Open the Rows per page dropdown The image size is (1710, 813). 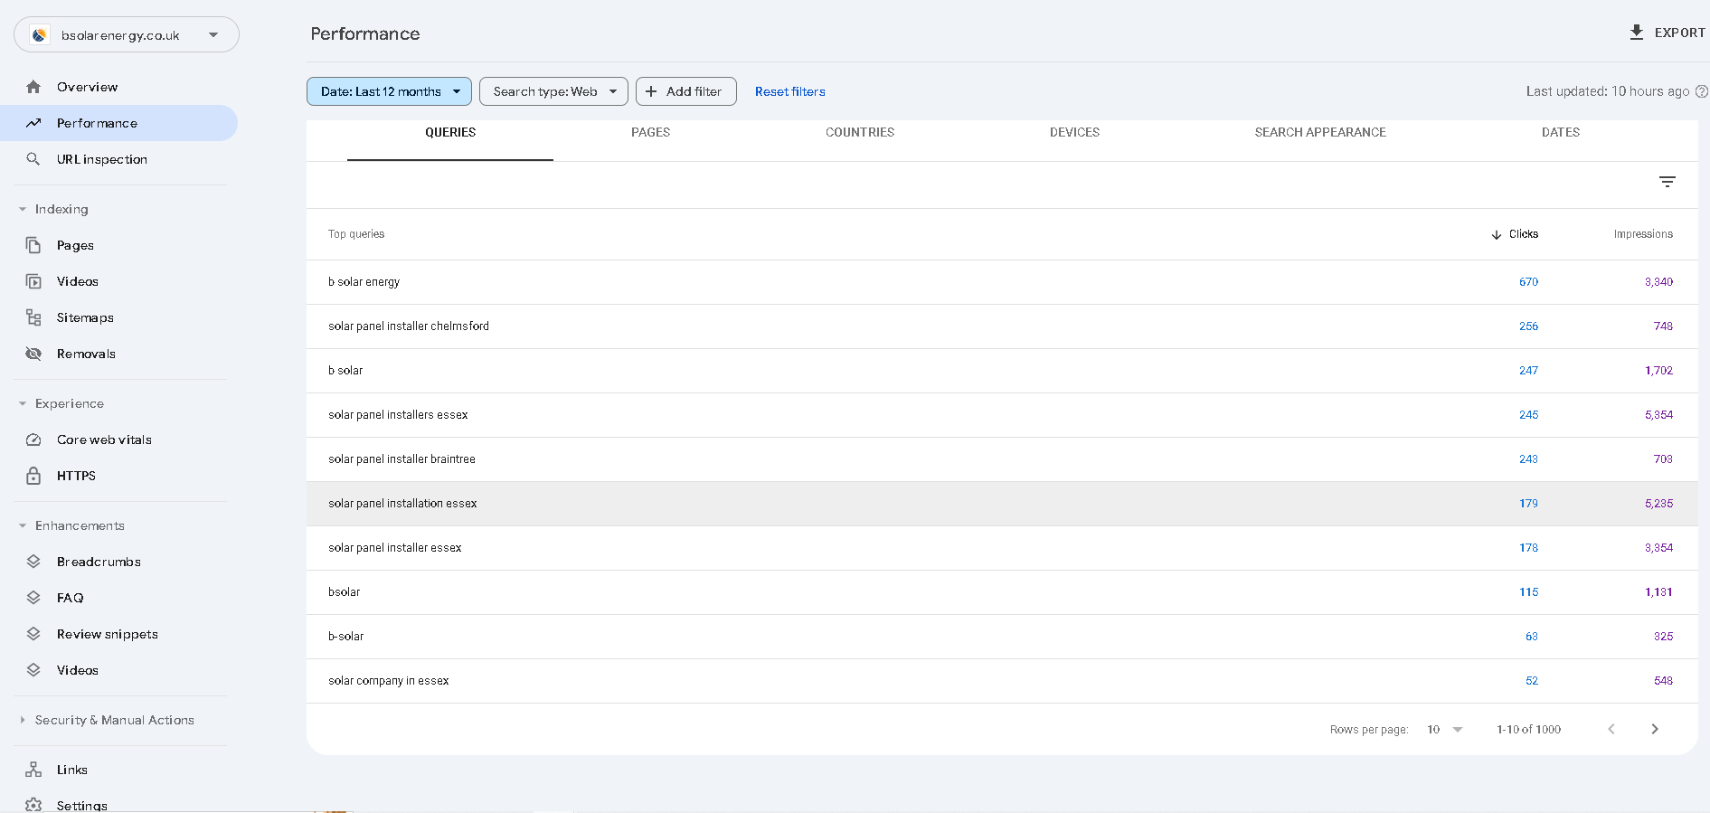(1444, 729)
